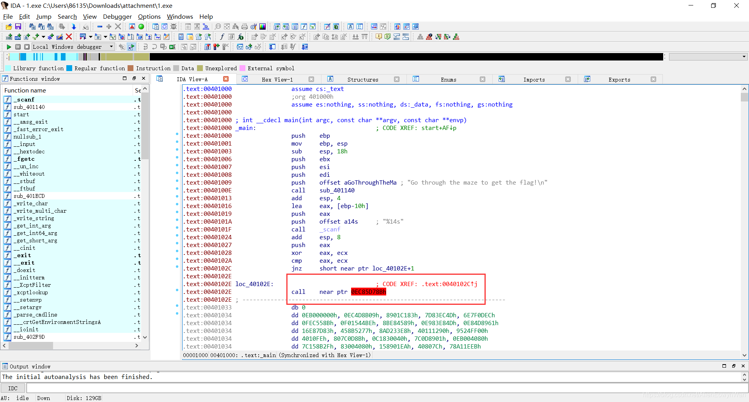Open the Jump menu
Viewport: 749px width, 402px height.
tap(44, 16)
